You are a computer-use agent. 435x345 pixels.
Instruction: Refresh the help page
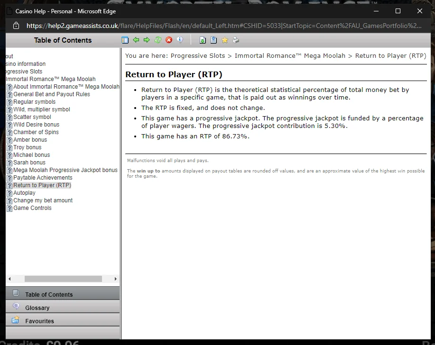[x=158, y=40]
